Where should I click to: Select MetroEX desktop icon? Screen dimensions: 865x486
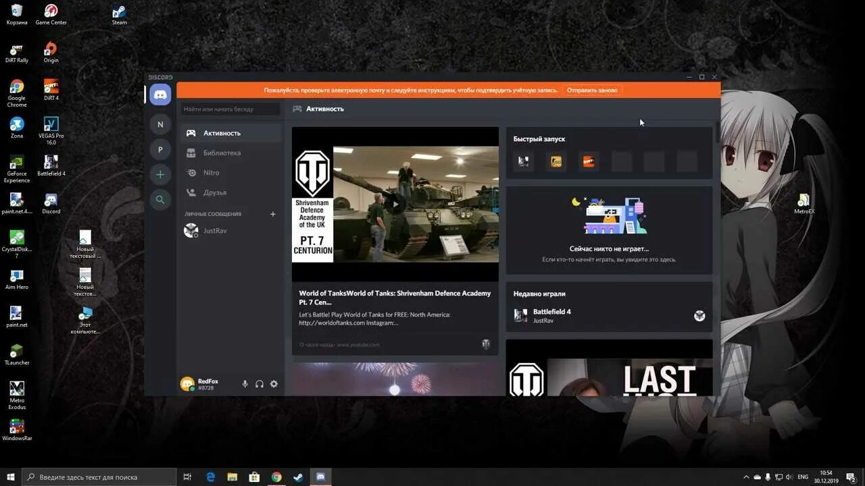click(804, 203)
